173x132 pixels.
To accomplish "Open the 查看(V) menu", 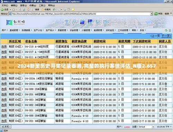I will pyautogui.click(x=24, y=6).
